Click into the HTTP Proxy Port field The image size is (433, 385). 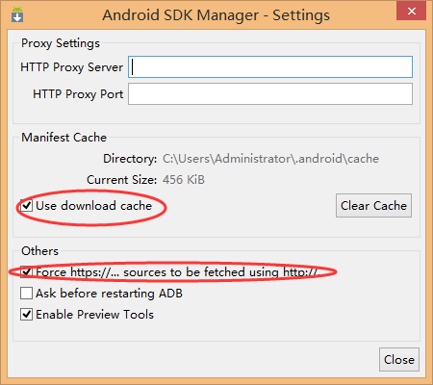(x=270, y=94)
